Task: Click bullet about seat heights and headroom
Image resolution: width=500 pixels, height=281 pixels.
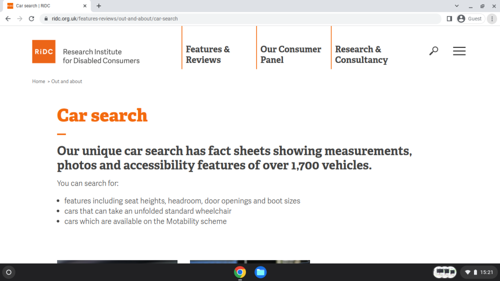Action: tap(182, 201)
